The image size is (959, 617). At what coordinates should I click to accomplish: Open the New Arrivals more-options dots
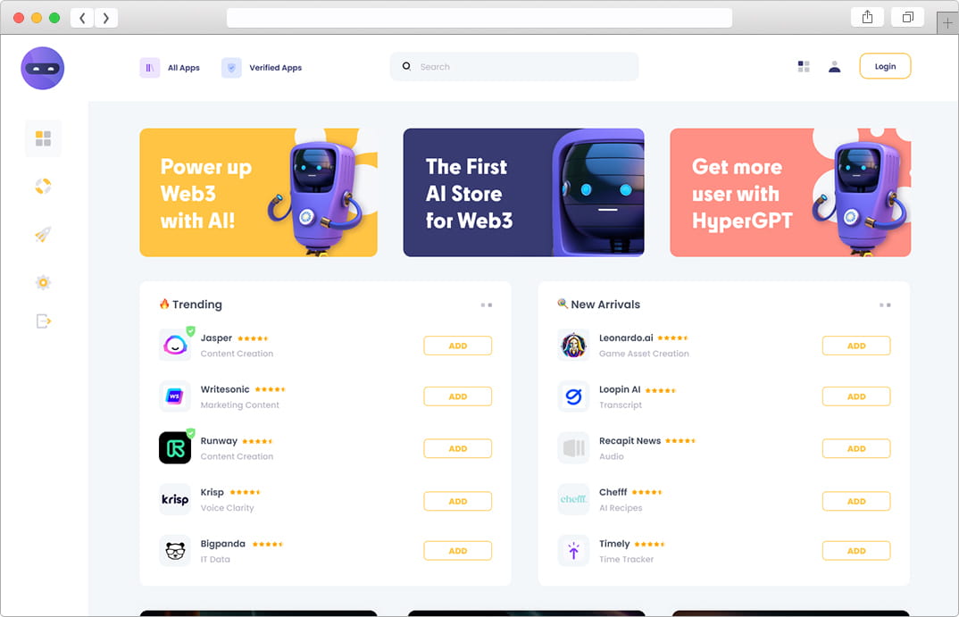(885, 304)
